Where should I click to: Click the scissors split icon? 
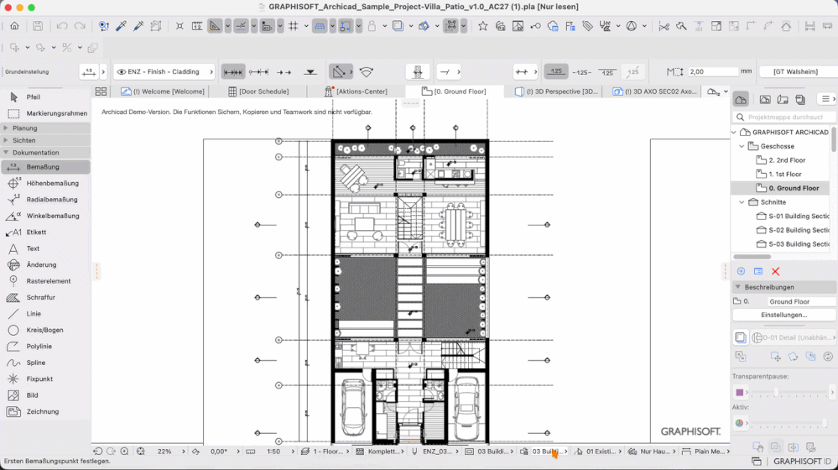(664, 26)
